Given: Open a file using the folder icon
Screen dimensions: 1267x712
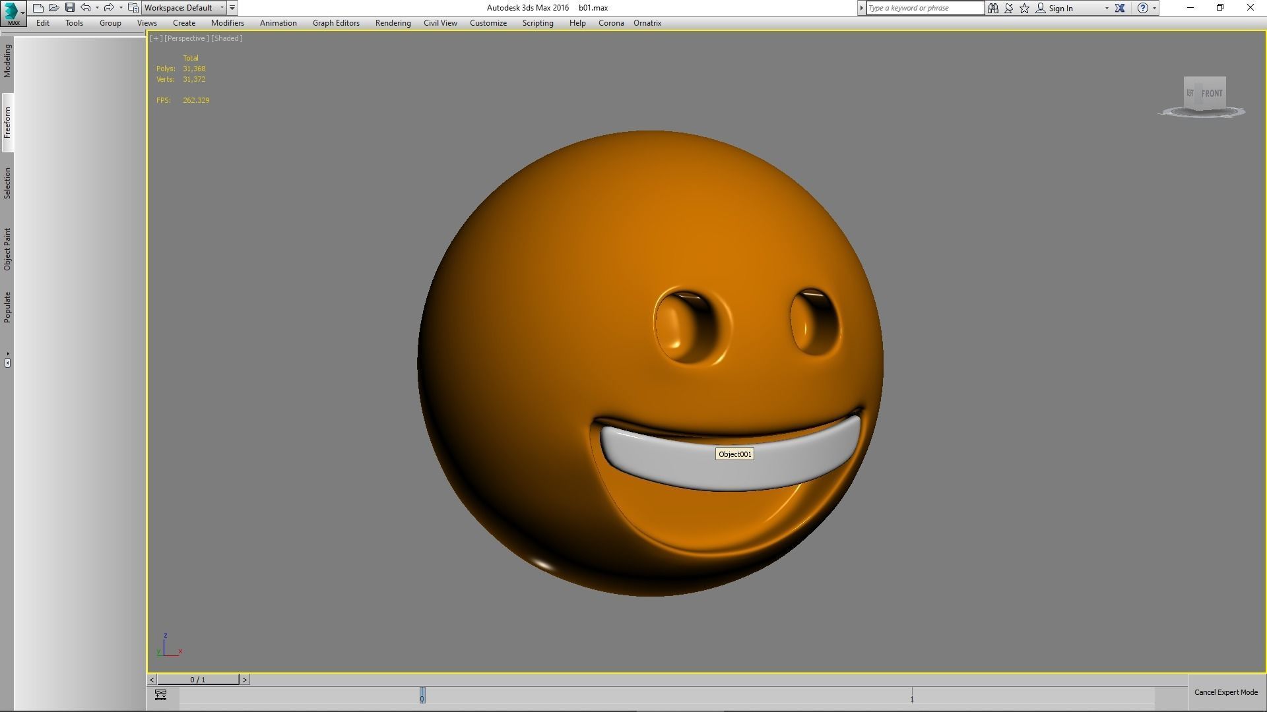Looking at the screenshot, I should [54, 8].
